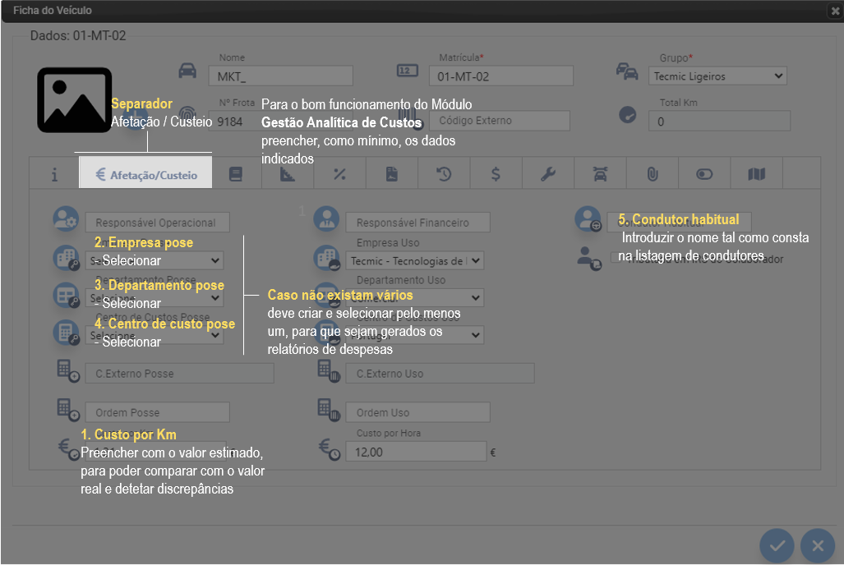Click the C.Externo Uso field
The width and height of the screenshot is (844, 565).
pos(440,373)
